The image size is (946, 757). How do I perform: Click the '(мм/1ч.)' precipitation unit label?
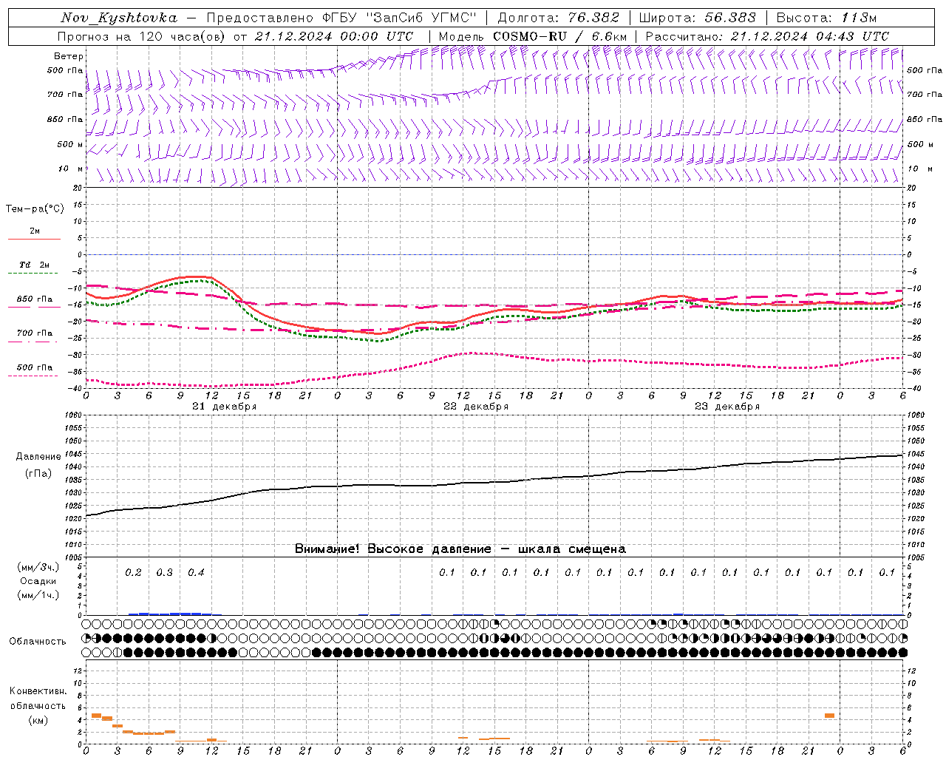[x=38, y=595]
